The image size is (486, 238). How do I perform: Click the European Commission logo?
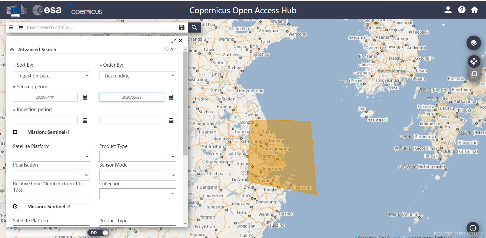coord(17,11)
